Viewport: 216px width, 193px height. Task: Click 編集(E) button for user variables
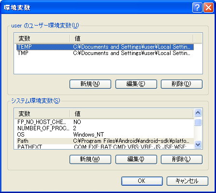136,84
